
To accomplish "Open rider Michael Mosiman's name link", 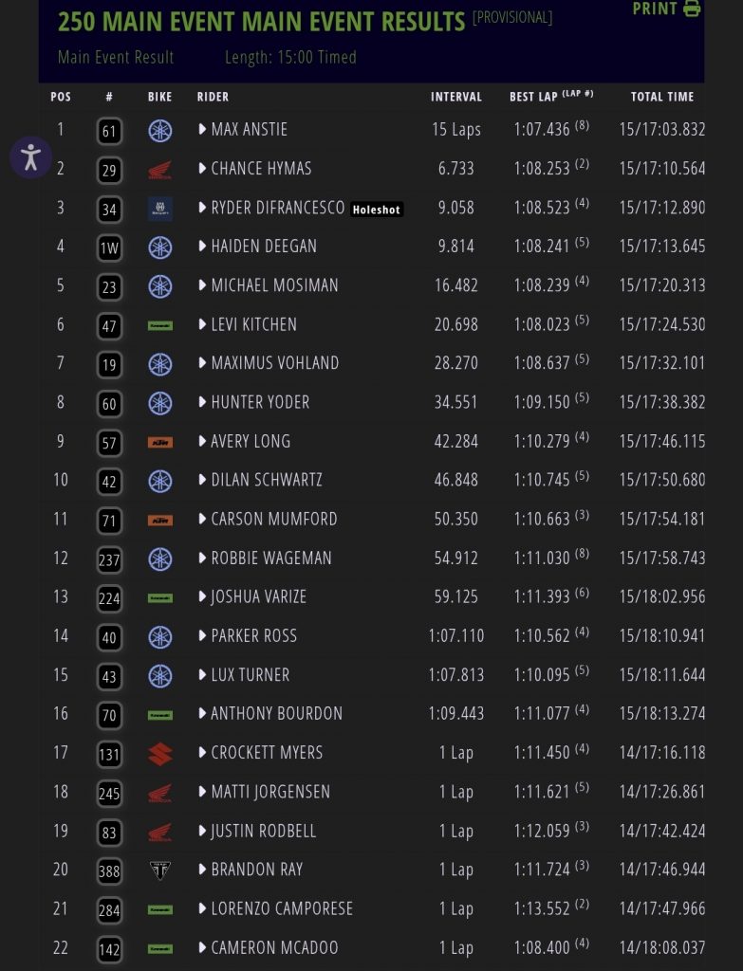I will pos(274,285).
